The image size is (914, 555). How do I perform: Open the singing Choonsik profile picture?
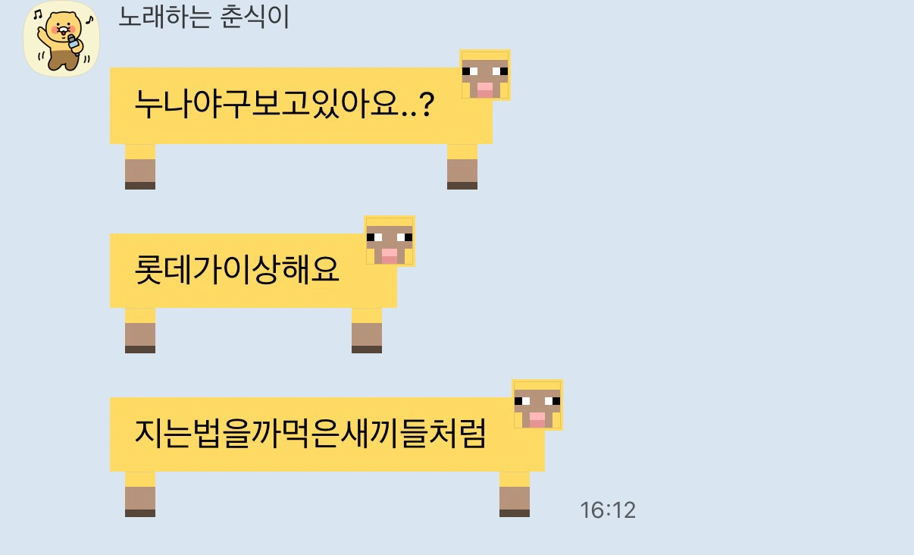62,39
